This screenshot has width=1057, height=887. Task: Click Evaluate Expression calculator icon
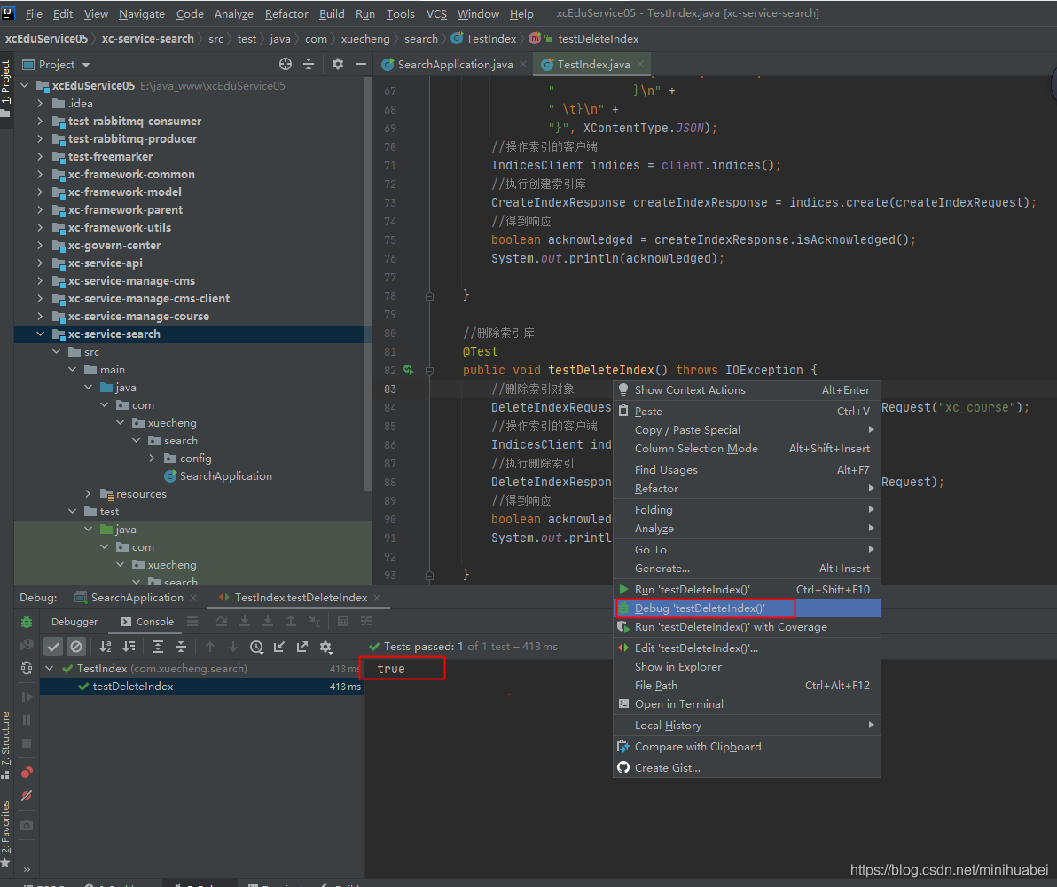(x=343, y=621)
